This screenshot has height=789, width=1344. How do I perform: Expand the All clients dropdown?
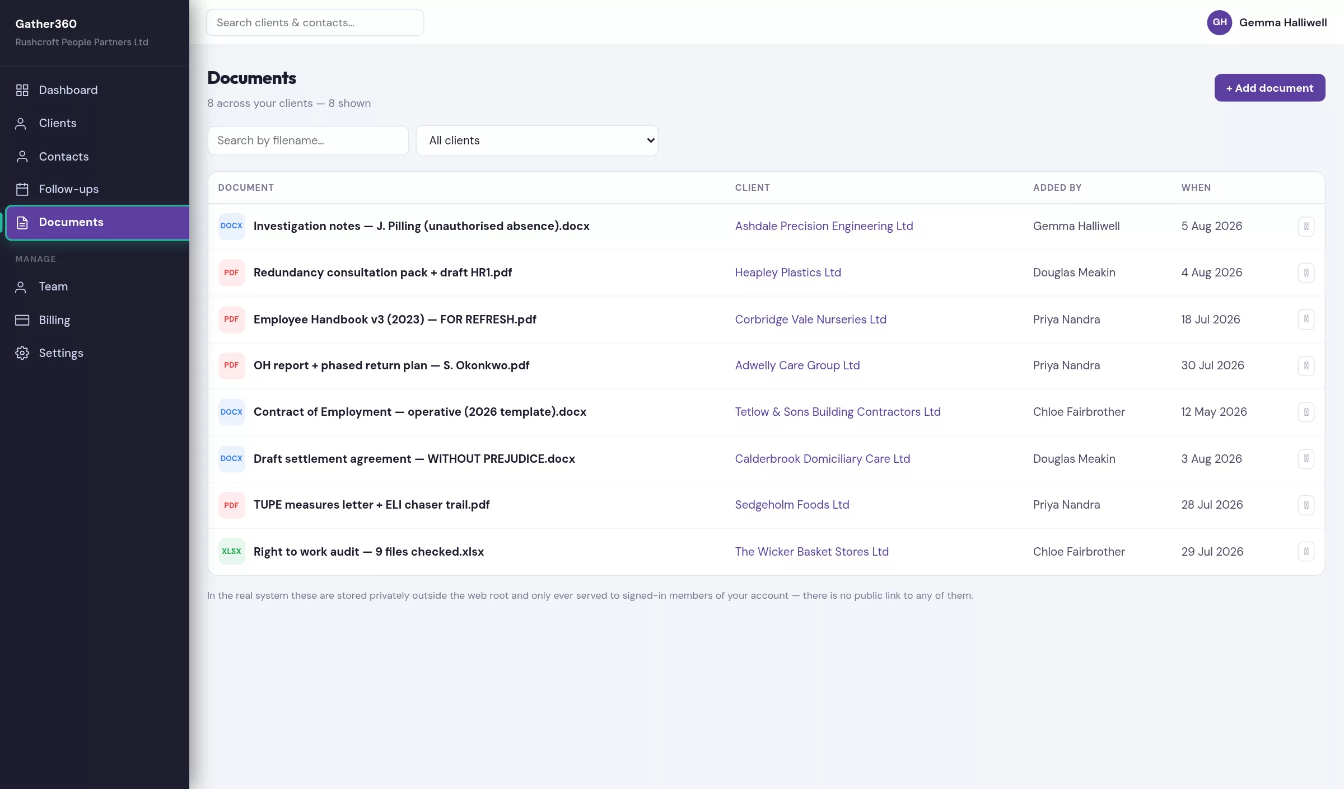[x=537, y=140]
